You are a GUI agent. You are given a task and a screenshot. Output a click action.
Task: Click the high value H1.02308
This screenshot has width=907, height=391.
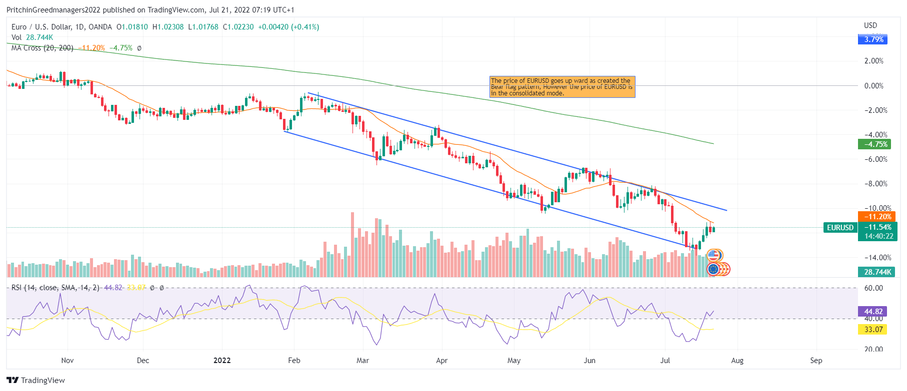click(168, 27)
